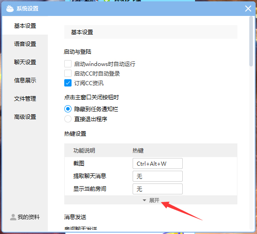
Task: Click the 显示当前房间 hotkey field
Action: pos(158,189)
